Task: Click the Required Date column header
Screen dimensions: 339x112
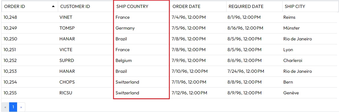Action: click(x=254, y=7)
